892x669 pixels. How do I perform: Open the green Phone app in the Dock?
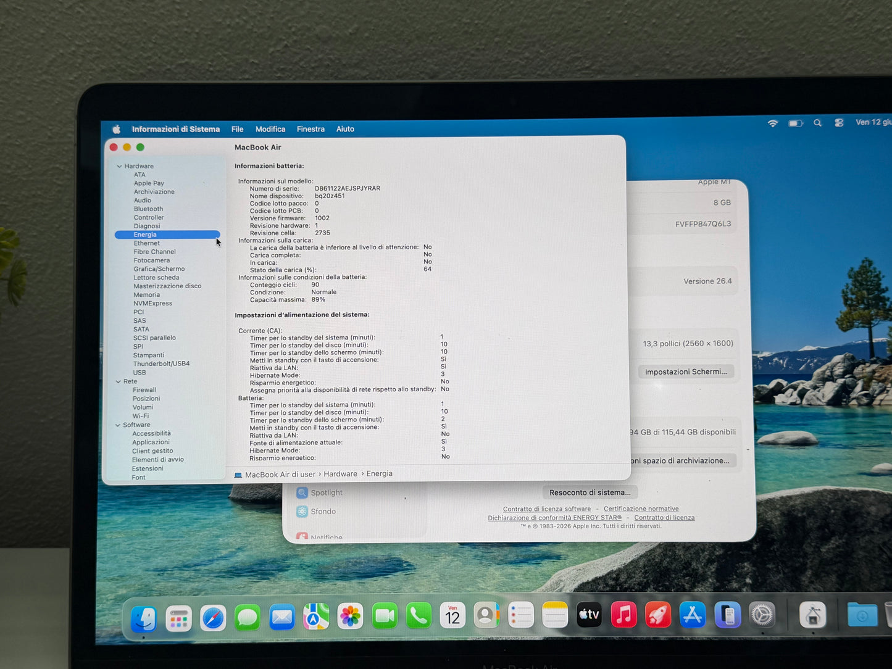click(x=419, y=615)
